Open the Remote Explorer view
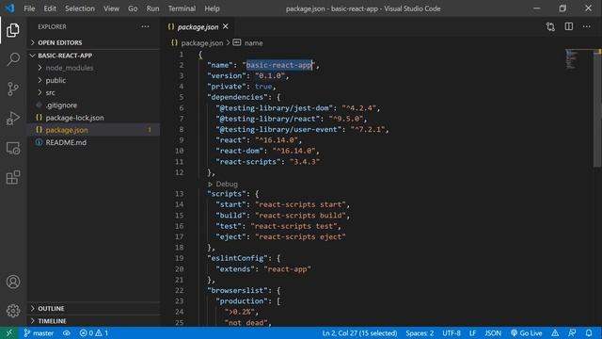Image resolution: width=602 pixels, height=339 pixels. click(x=12, y=148)
